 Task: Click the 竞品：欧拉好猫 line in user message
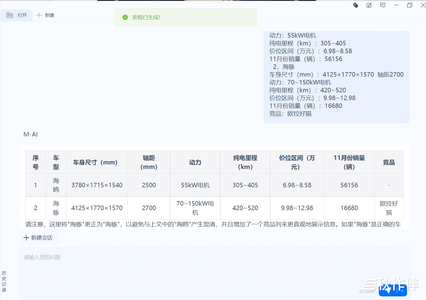[290, 114]
